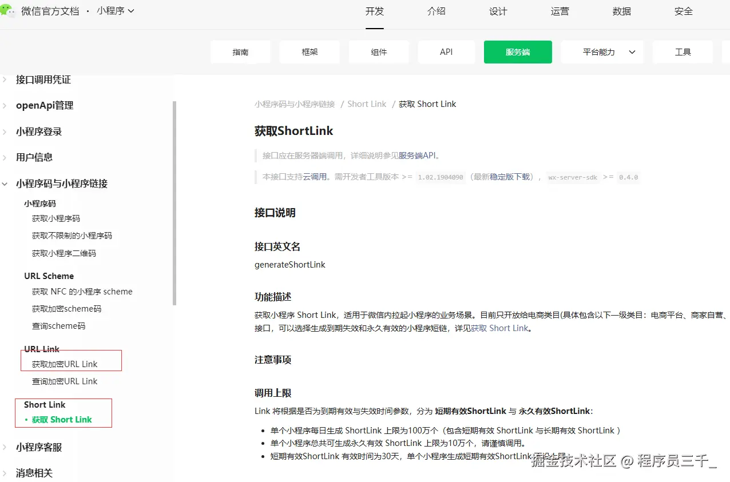Click the URL Scheme group heading
The height and width of the screenshot is (482, 730).
[49, 276]
